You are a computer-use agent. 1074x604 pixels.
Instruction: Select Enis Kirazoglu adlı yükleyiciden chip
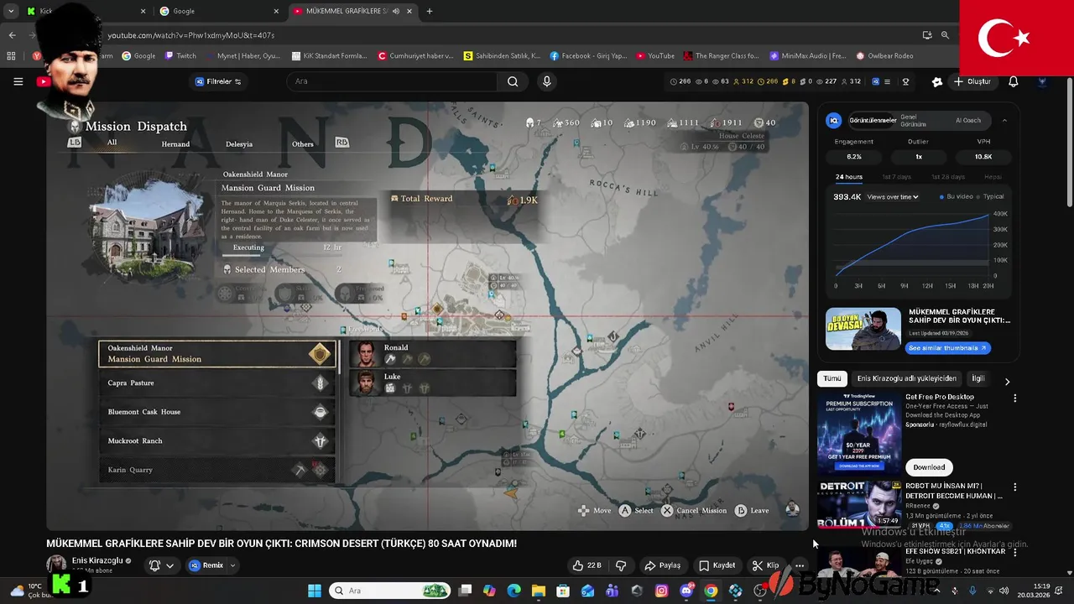click(906, 378)
